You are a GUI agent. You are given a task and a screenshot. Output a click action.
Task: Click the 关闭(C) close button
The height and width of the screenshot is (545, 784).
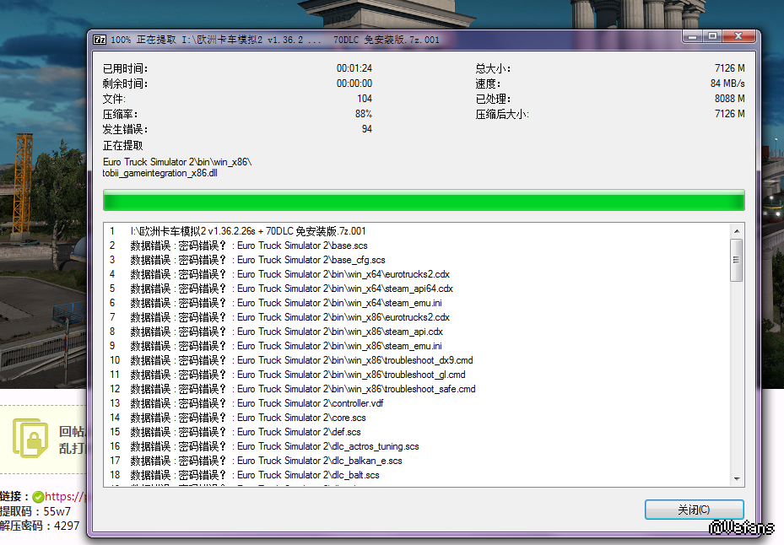(x=694, y=510)
